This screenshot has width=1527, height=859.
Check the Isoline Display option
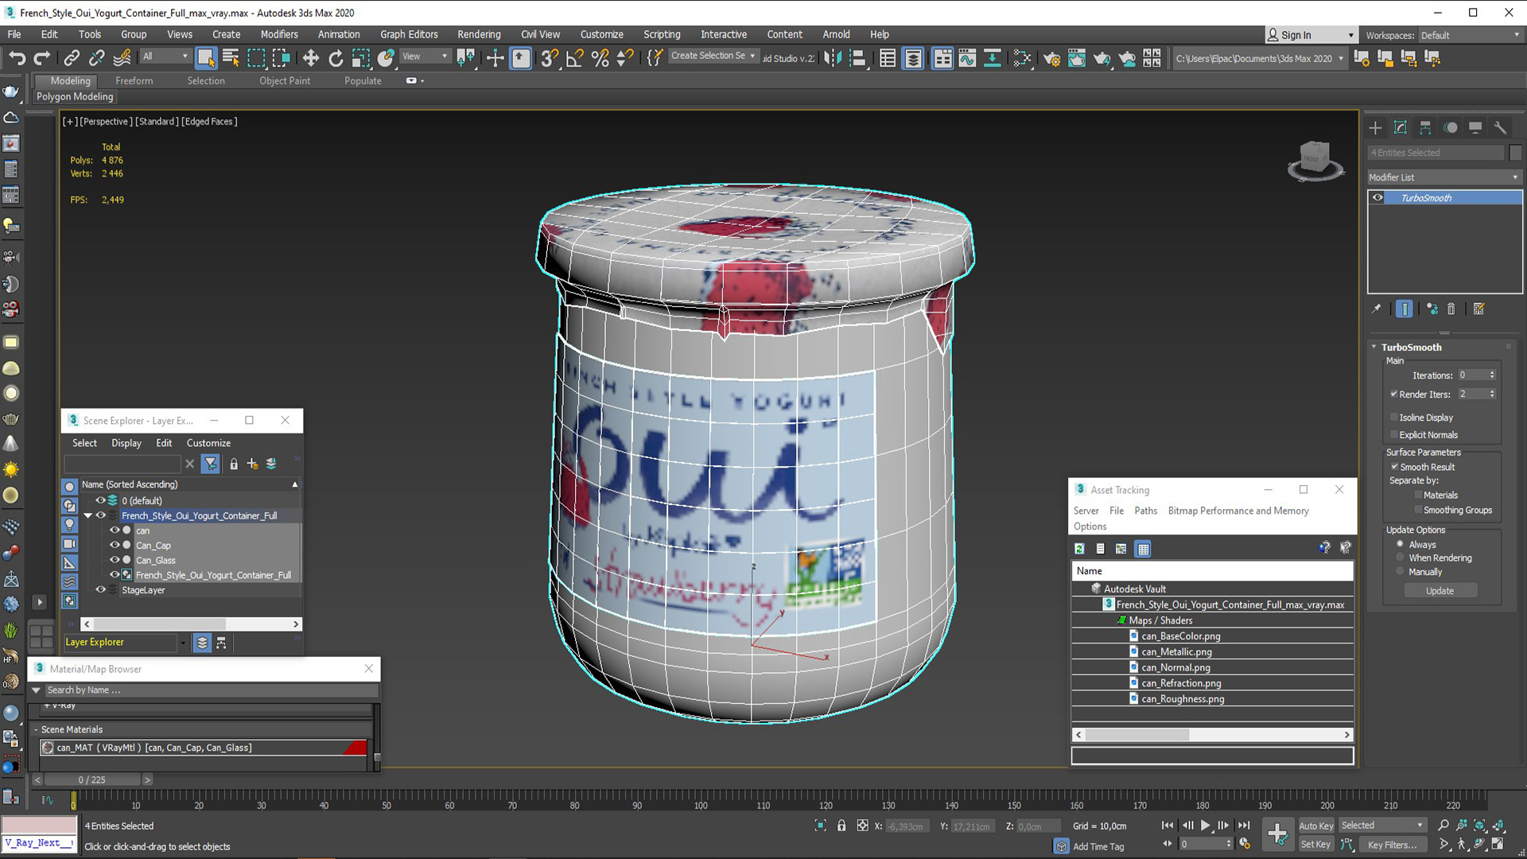tap(1393, 417)
